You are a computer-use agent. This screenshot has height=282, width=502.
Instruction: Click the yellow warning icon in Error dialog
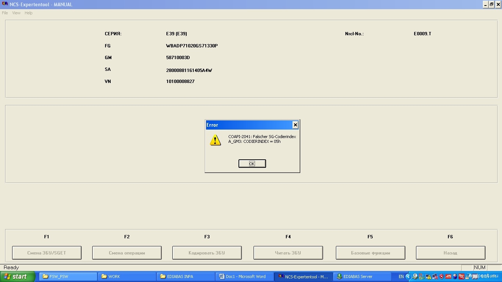pyautogui.click(x=215, y=140)
